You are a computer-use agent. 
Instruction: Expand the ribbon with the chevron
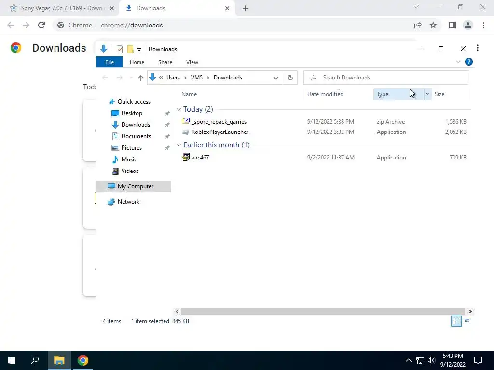pyautogui.click(x=458, y=62)
